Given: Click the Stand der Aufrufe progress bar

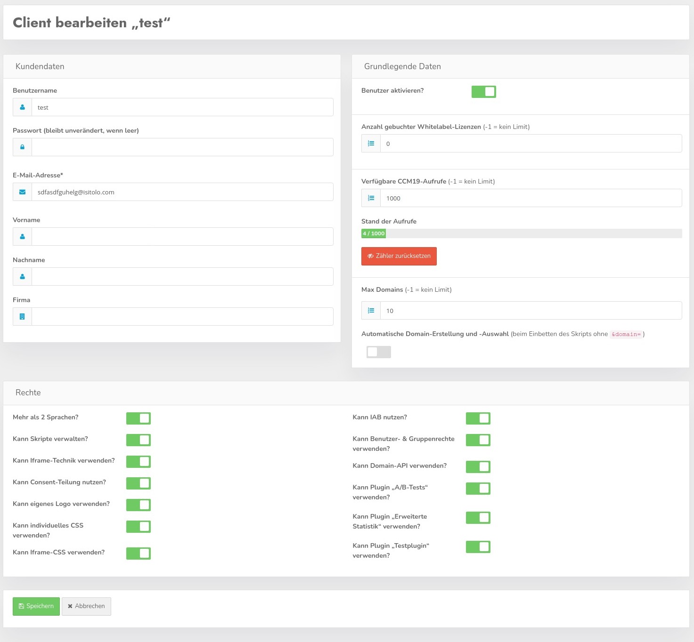Looking at the screenshot, I should click(x=521, y=233).
